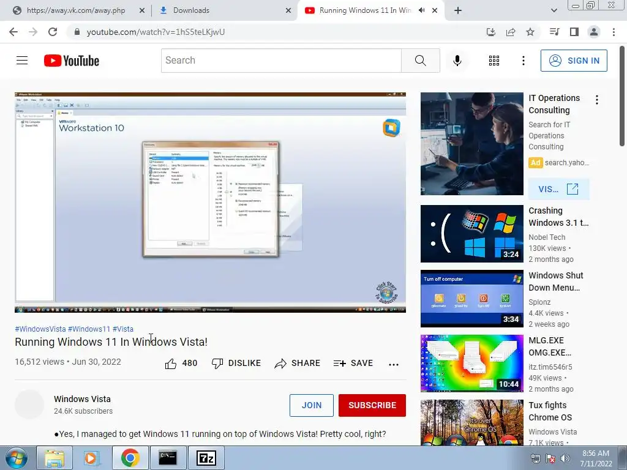
Task: Open the Windows Start orb
Action: [x=16, y=458]
